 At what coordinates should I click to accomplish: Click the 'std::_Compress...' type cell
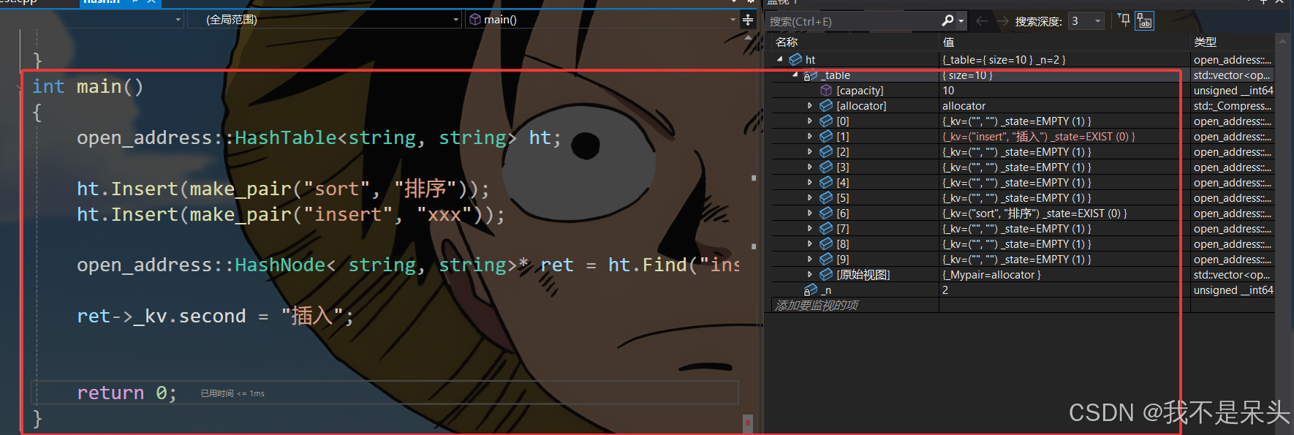(1233, 106)
